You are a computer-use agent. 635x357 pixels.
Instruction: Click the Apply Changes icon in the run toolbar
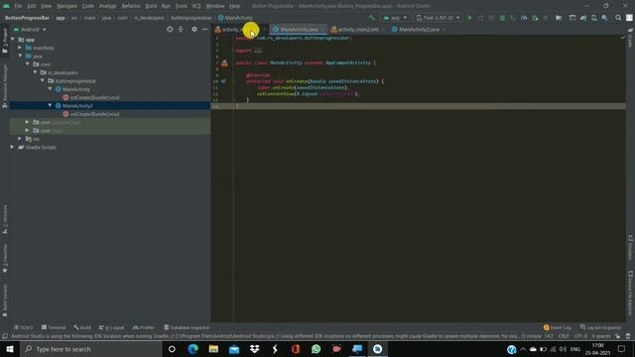pos(480,18)
